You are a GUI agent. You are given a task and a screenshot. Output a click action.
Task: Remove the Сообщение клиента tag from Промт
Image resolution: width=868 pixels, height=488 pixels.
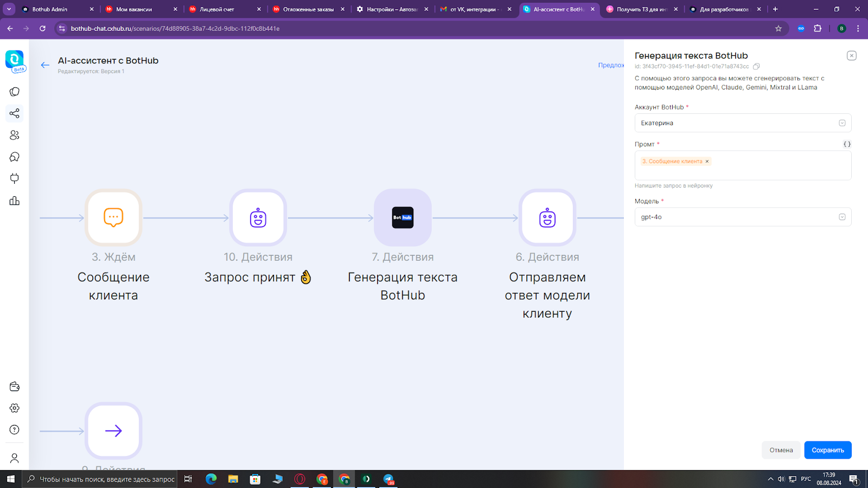tap(707, 161)
